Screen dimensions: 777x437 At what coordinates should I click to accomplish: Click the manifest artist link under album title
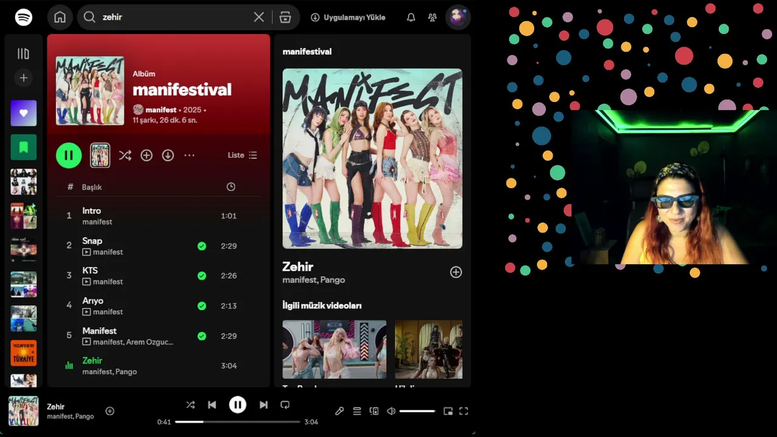coord(161,110)
